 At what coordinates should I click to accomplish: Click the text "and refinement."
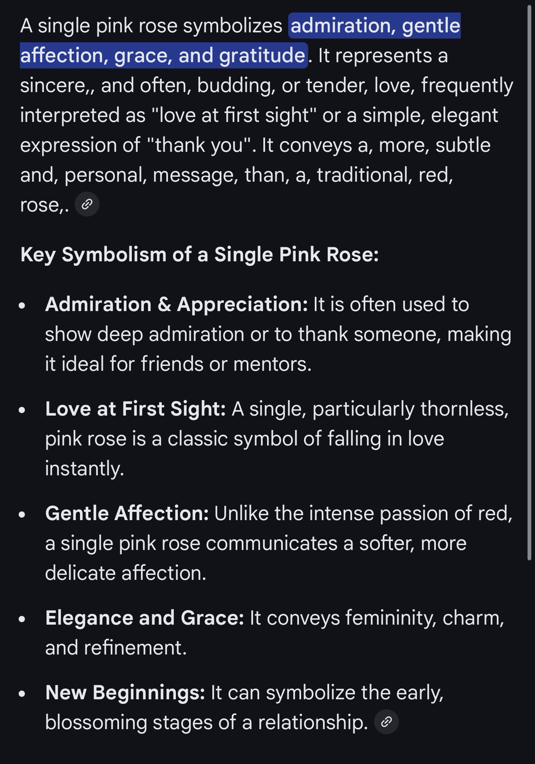coord(116,648)
